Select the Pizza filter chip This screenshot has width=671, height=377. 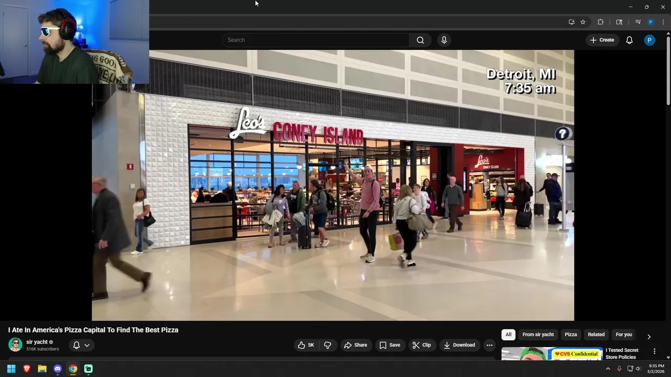point(571,335)
